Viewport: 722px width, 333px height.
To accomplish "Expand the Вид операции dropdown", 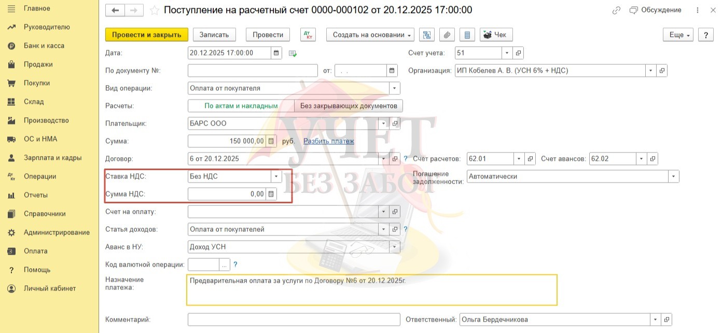I will point(394,88).
